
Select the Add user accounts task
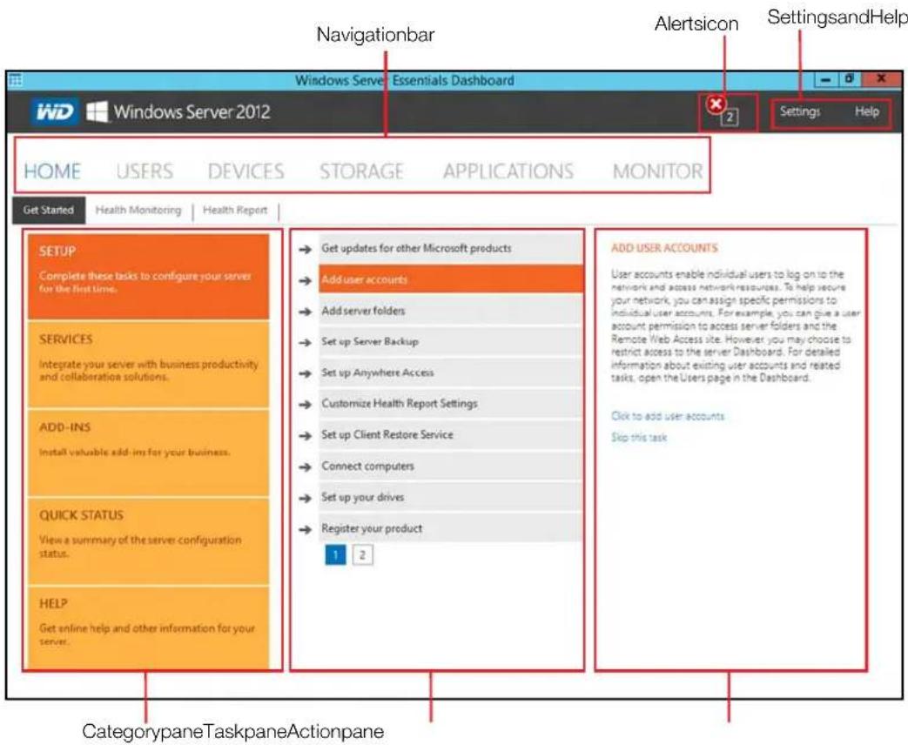(x=451, y=279)
